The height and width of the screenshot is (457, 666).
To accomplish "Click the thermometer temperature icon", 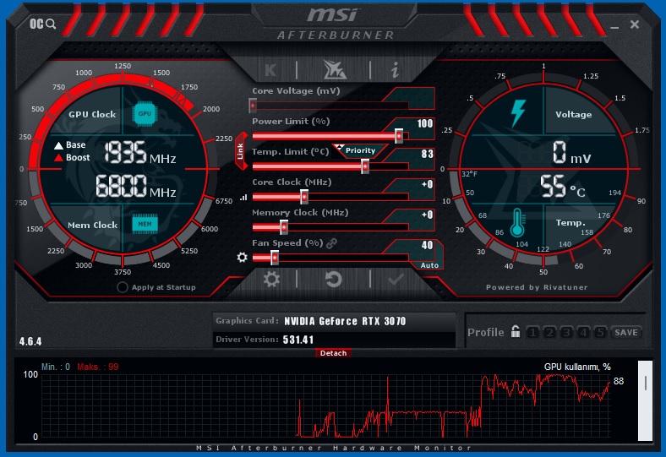I will click(517, 223).
